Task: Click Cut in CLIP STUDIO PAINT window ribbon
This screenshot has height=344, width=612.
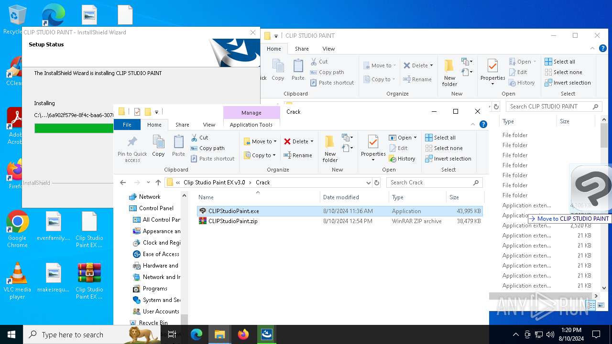Action: pos(319,62)
